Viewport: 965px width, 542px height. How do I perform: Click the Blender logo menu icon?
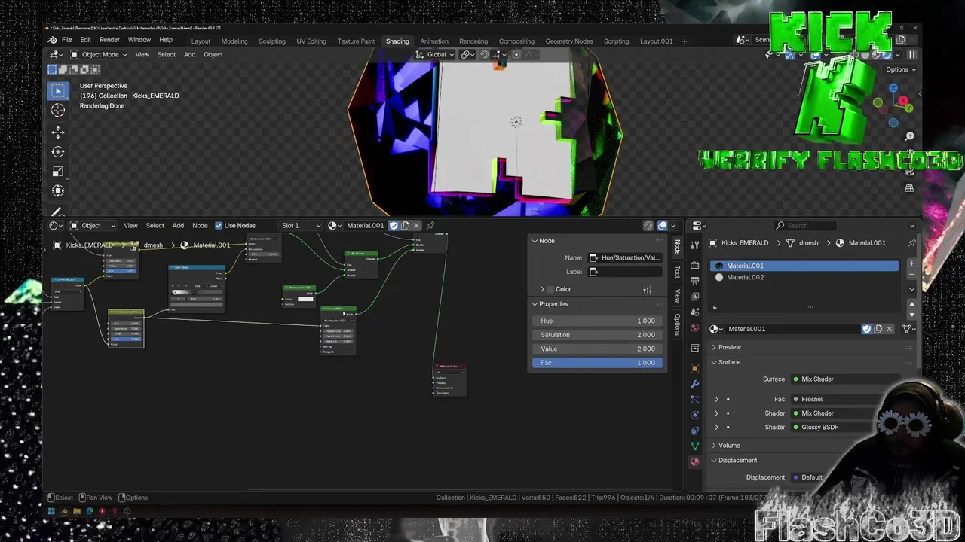point(52,41)
